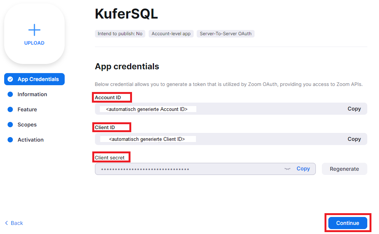Go to the Information step
The width and height of the screenshot is (379, 234).
click(x=32, y=94)
